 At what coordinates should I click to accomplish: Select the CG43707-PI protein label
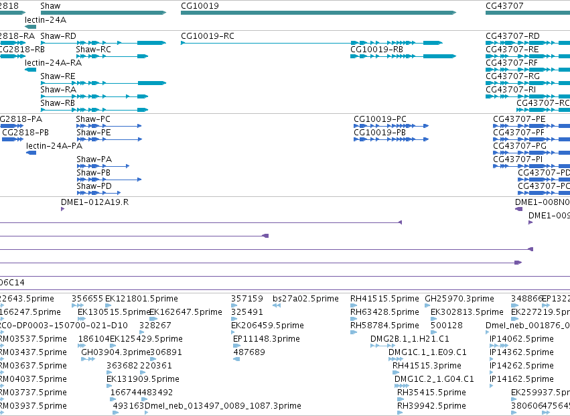tap(518, 159)
